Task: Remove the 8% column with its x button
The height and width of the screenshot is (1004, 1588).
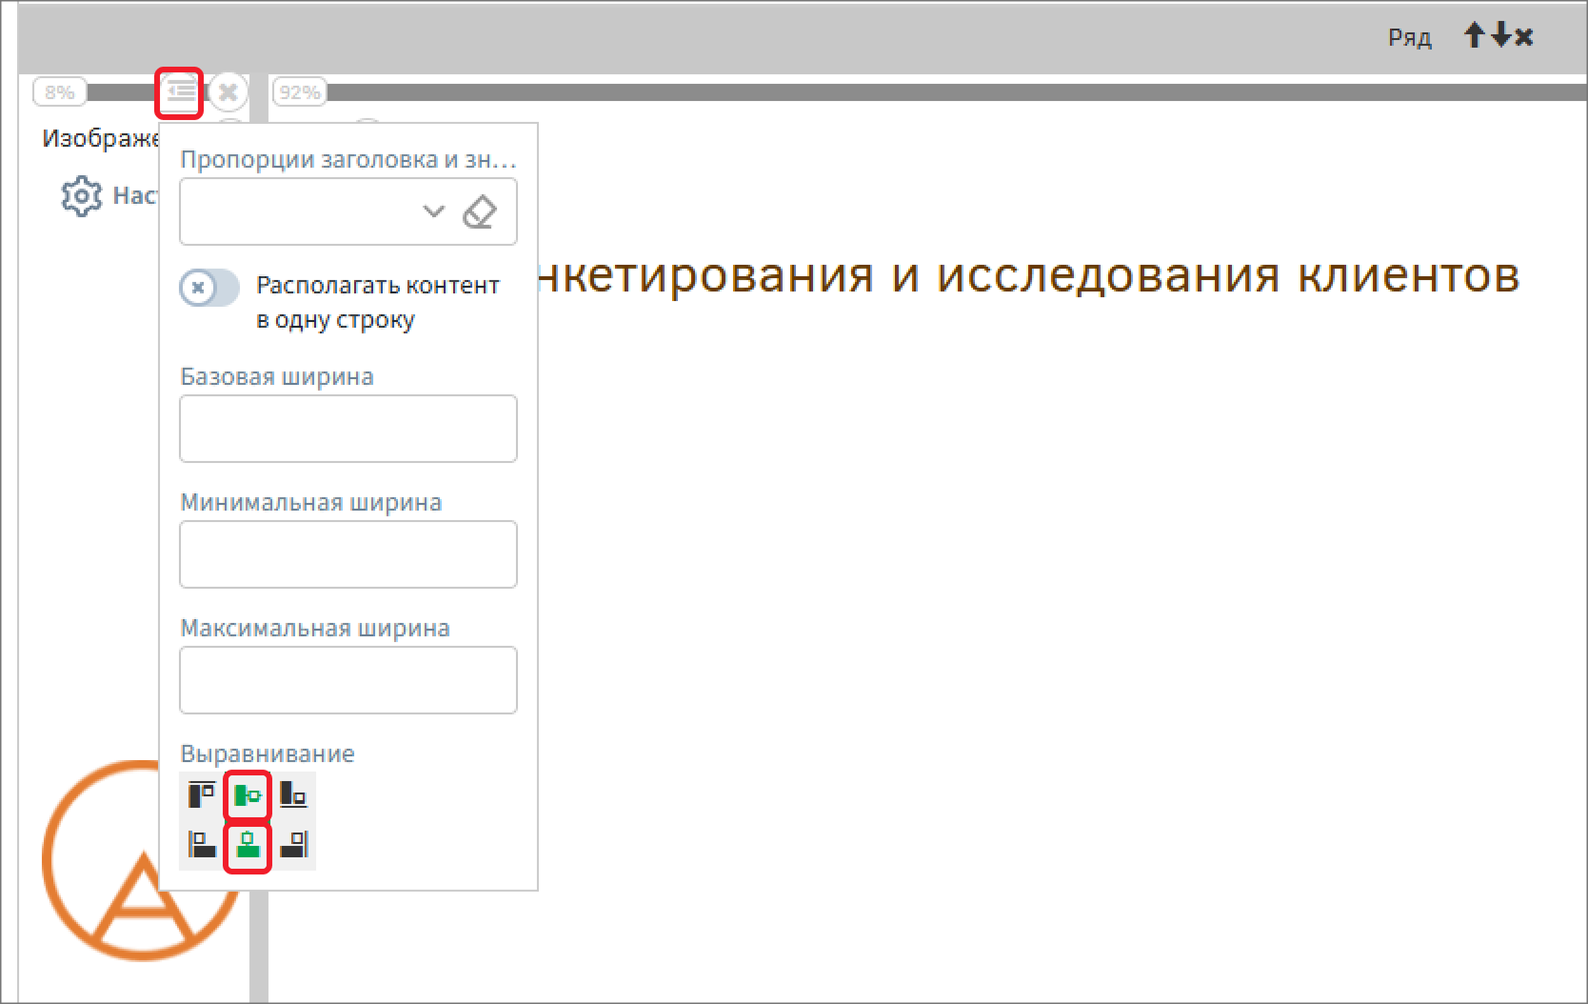Action: pos(228,91)
